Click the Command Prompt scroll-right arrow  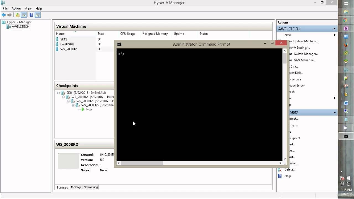pyautogui.click(x=280, y=163)
